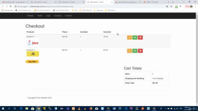Open the Tienda nav link
The height and width of the screenshot is (111, 198).
(40, 16)
